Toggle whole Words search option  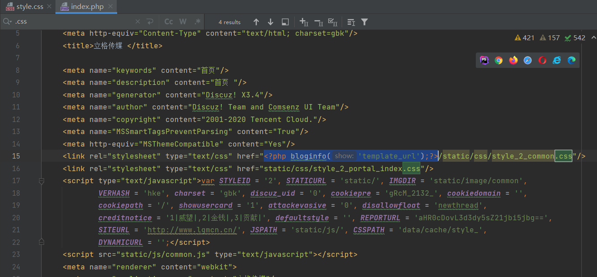coord(183,22)
